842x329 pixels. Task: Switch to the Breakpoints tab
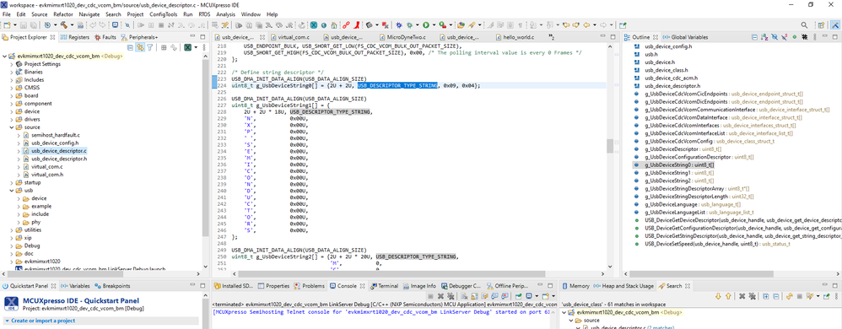[x=113, y=286]
